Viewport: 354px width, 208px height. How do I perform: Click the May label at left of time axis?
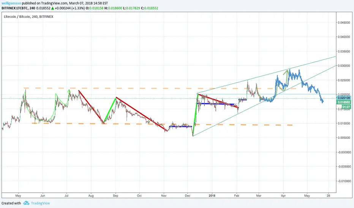[x=18, y=196]
